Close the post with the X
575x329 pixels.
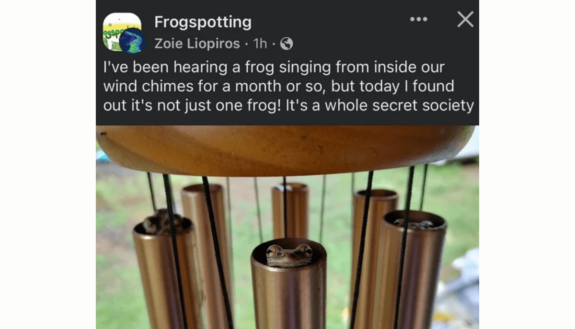click(465, 20)
